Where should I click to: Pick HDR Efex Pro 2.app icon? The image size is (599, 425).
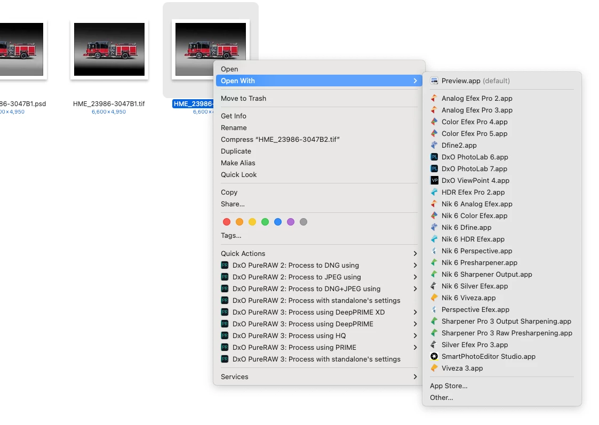(434, 192)
